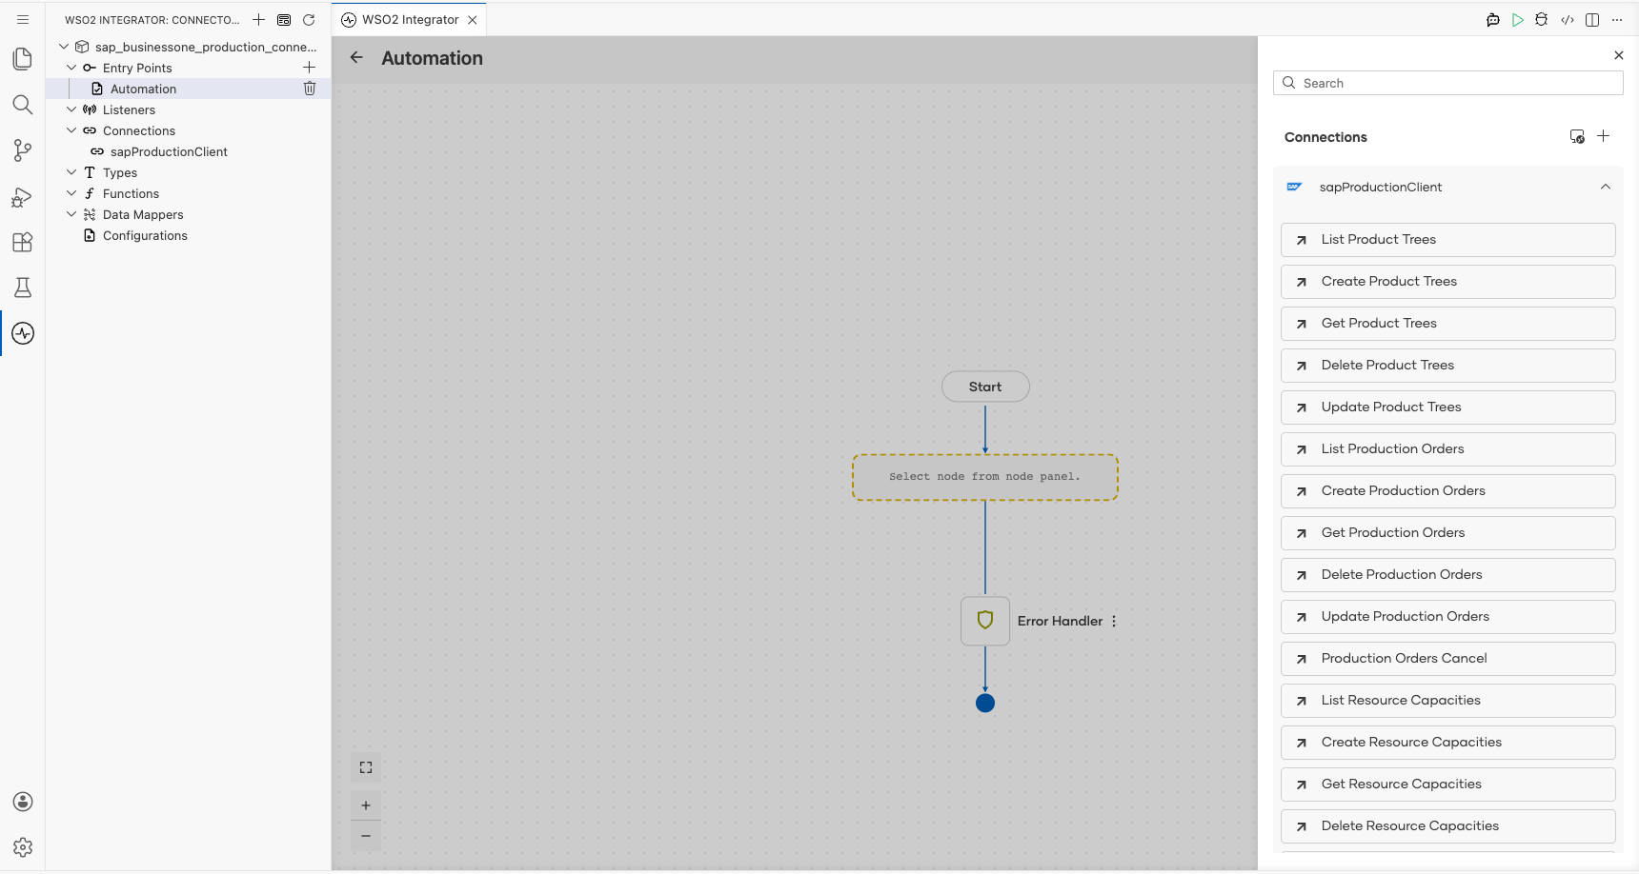Open sapProductionClient in the project tree
The height and width of the screenshot is (874, 1639).
pyautogui.click(x=169, y=151)
